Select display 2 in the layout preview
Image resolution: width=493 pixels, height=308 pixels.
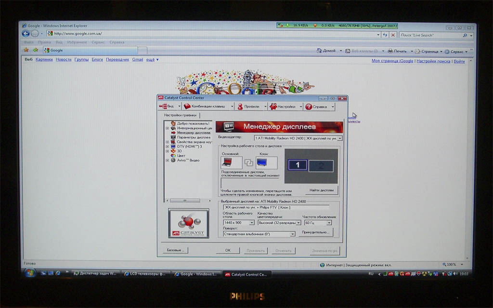321,166
